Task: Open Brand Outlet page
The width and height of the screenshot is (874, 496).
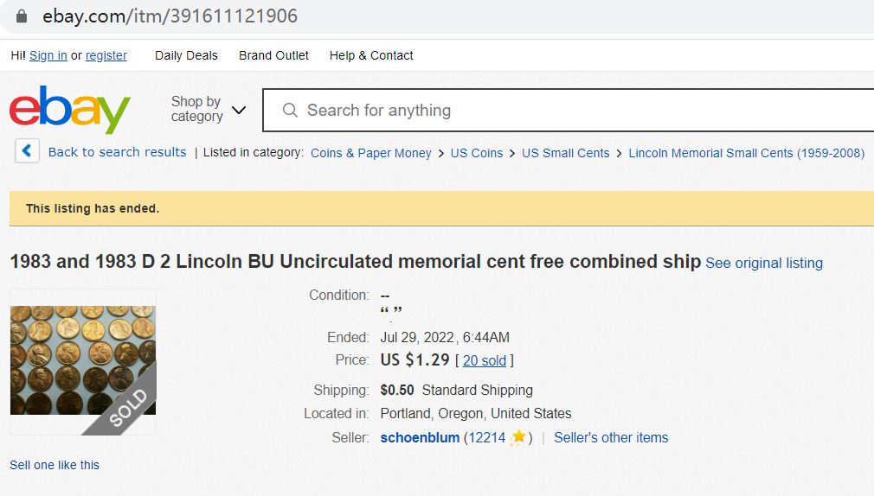Action: pyautogui.click(x=273, y=55)
